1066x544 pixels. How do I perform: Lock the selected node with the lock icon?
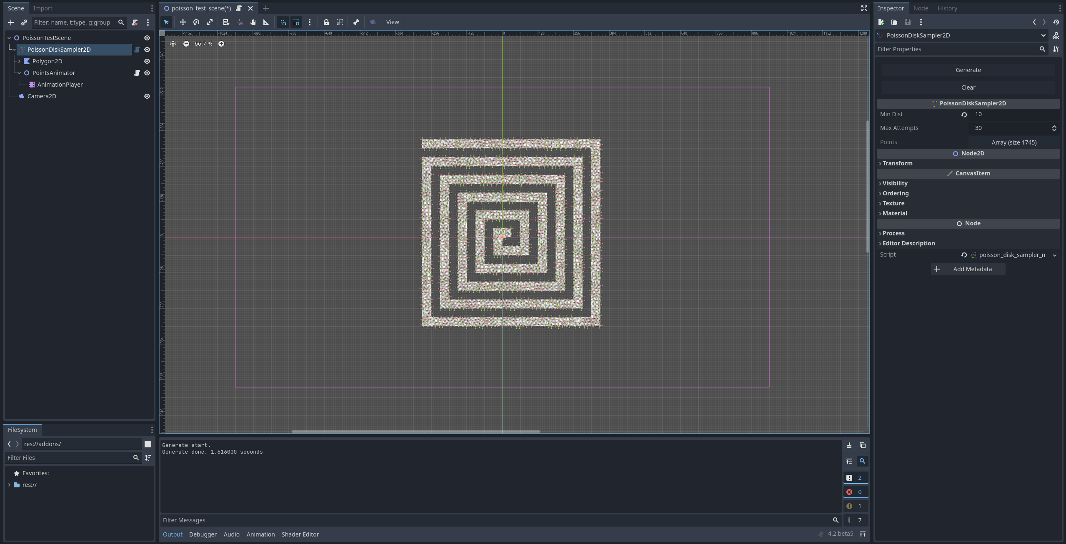(x=326, y=22)
